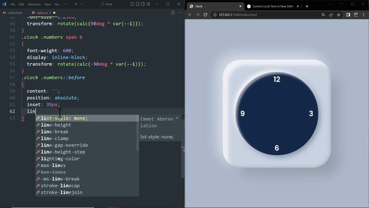Split the editor using the split icon
Viewport: 369px width, 208px height.
coord(173,13)
